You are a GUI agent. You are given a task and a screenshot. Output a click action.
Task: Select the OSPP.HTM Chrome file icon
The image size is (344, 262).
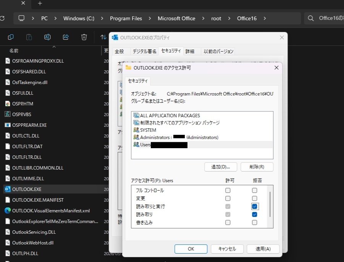pos(7,104)
